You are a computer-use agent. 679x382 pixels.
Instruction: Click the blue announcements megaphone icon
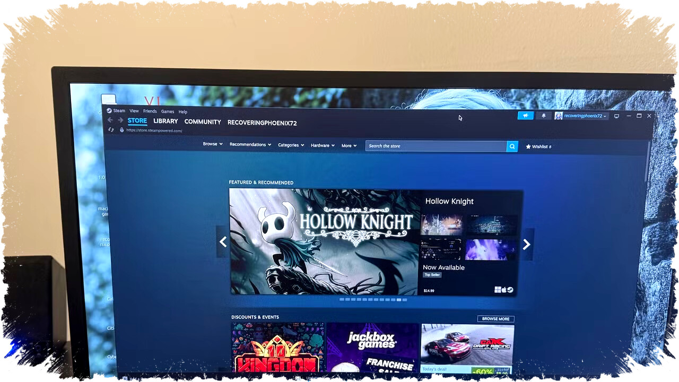[525, 116]
